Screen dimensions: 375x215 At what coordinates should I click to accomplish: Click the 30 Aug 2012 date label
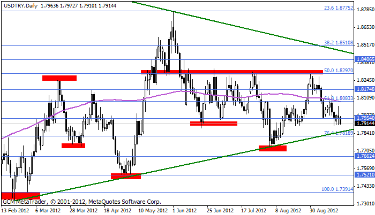tap(324, 211)
